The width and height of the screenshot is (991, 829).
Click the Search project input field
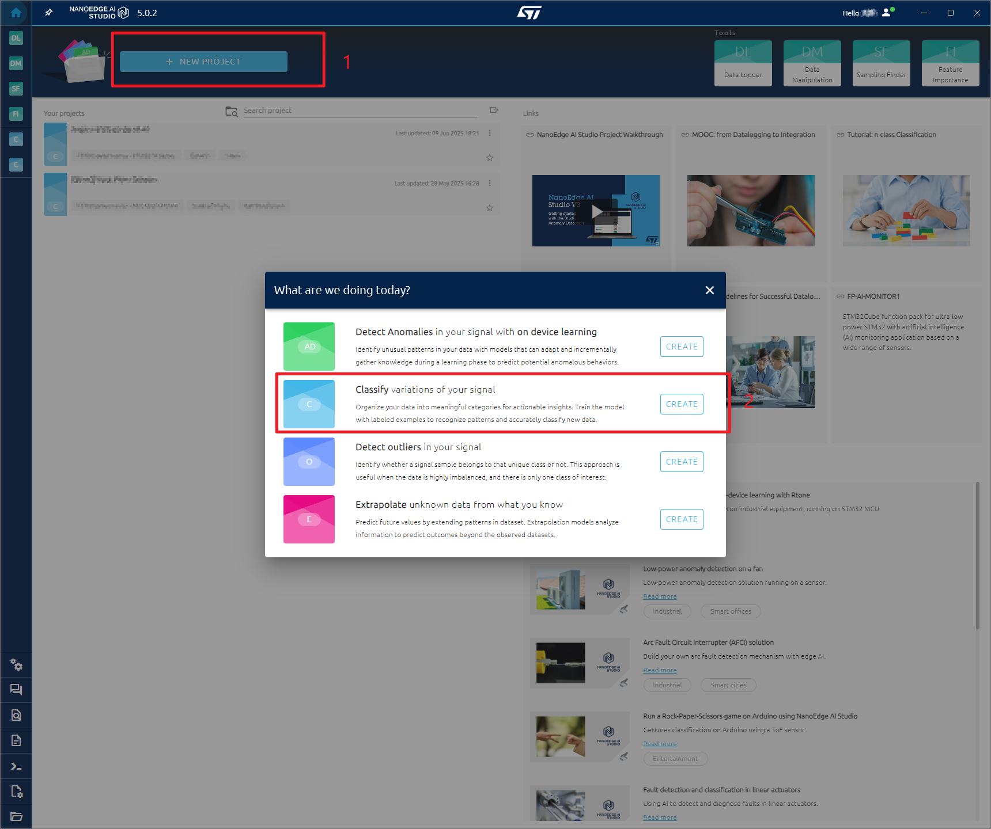[360, 111]
